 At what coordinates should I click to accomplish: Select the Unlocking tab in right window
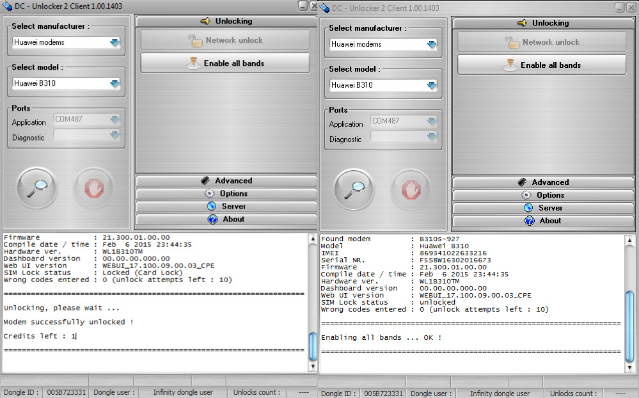click(543, 23)
